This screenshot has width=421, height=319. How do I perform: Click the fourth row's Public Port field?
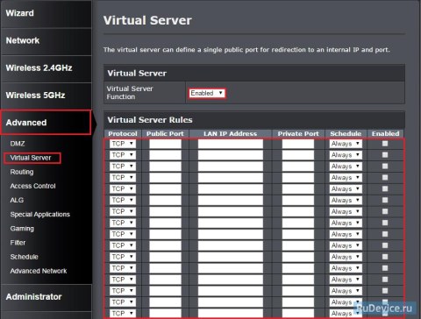pyautogui.click(x=165, y=178)
